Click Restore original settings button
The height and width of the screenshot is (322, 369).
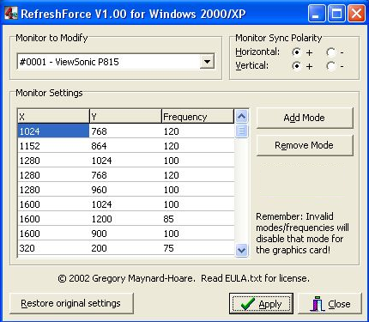point(71,303)
